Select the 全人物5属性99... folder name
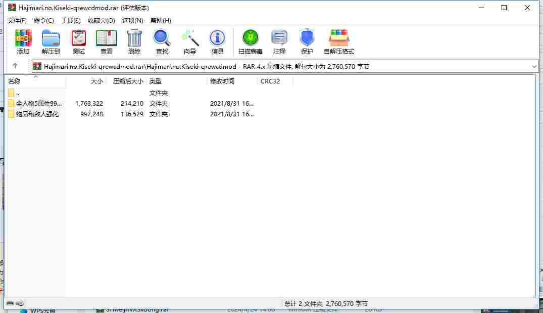This screenshot has width=543, height=313. pos(39,103)
